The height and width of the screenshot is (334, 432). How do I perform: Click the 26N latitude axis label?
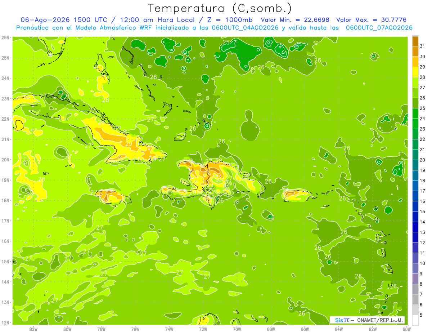[5, 37]
